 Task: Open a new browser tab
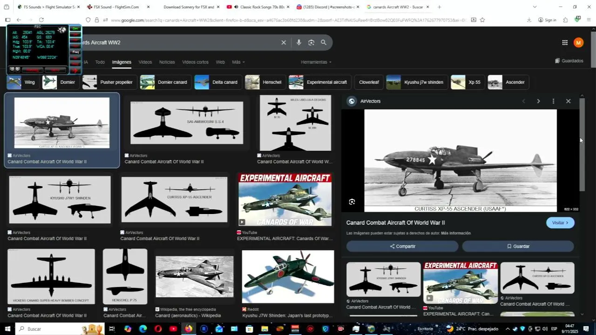[439, 7]
